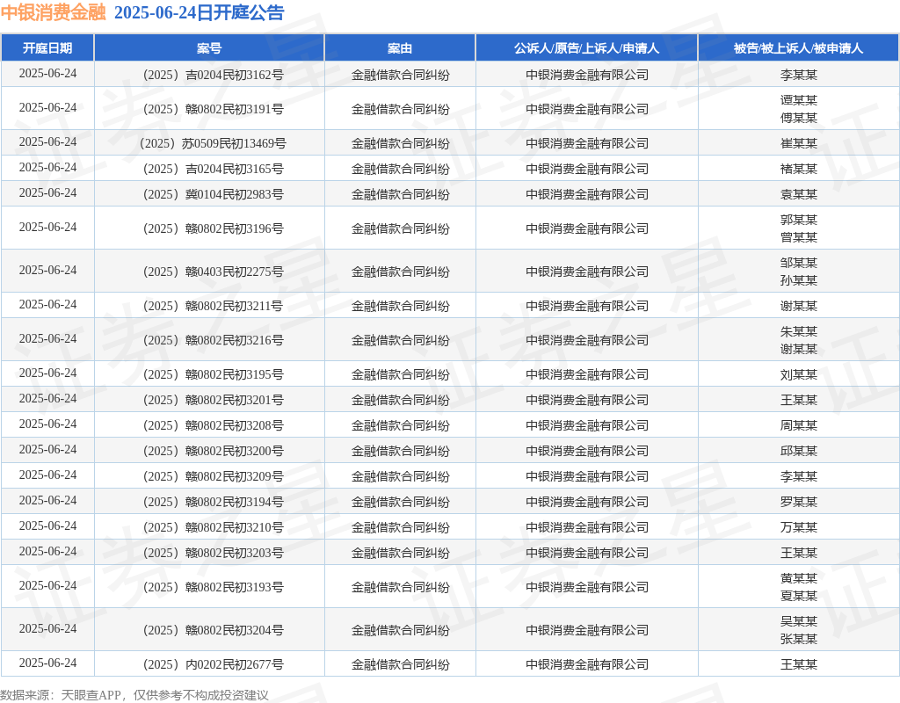
Task: Select case （2025）冀0104民初2983号
Action: [209, 194]
